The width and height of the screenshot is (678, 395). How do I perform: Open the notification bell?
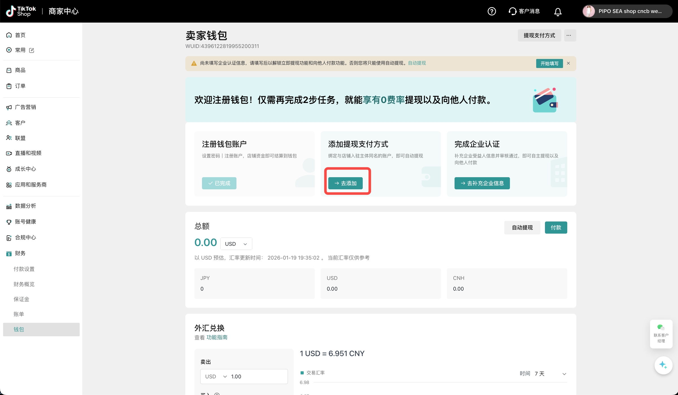[558, 12]
